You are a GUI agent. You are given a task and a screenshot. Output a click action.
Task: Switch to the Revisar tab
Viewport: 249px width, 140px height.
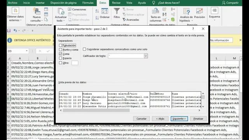tap(116, 3)
